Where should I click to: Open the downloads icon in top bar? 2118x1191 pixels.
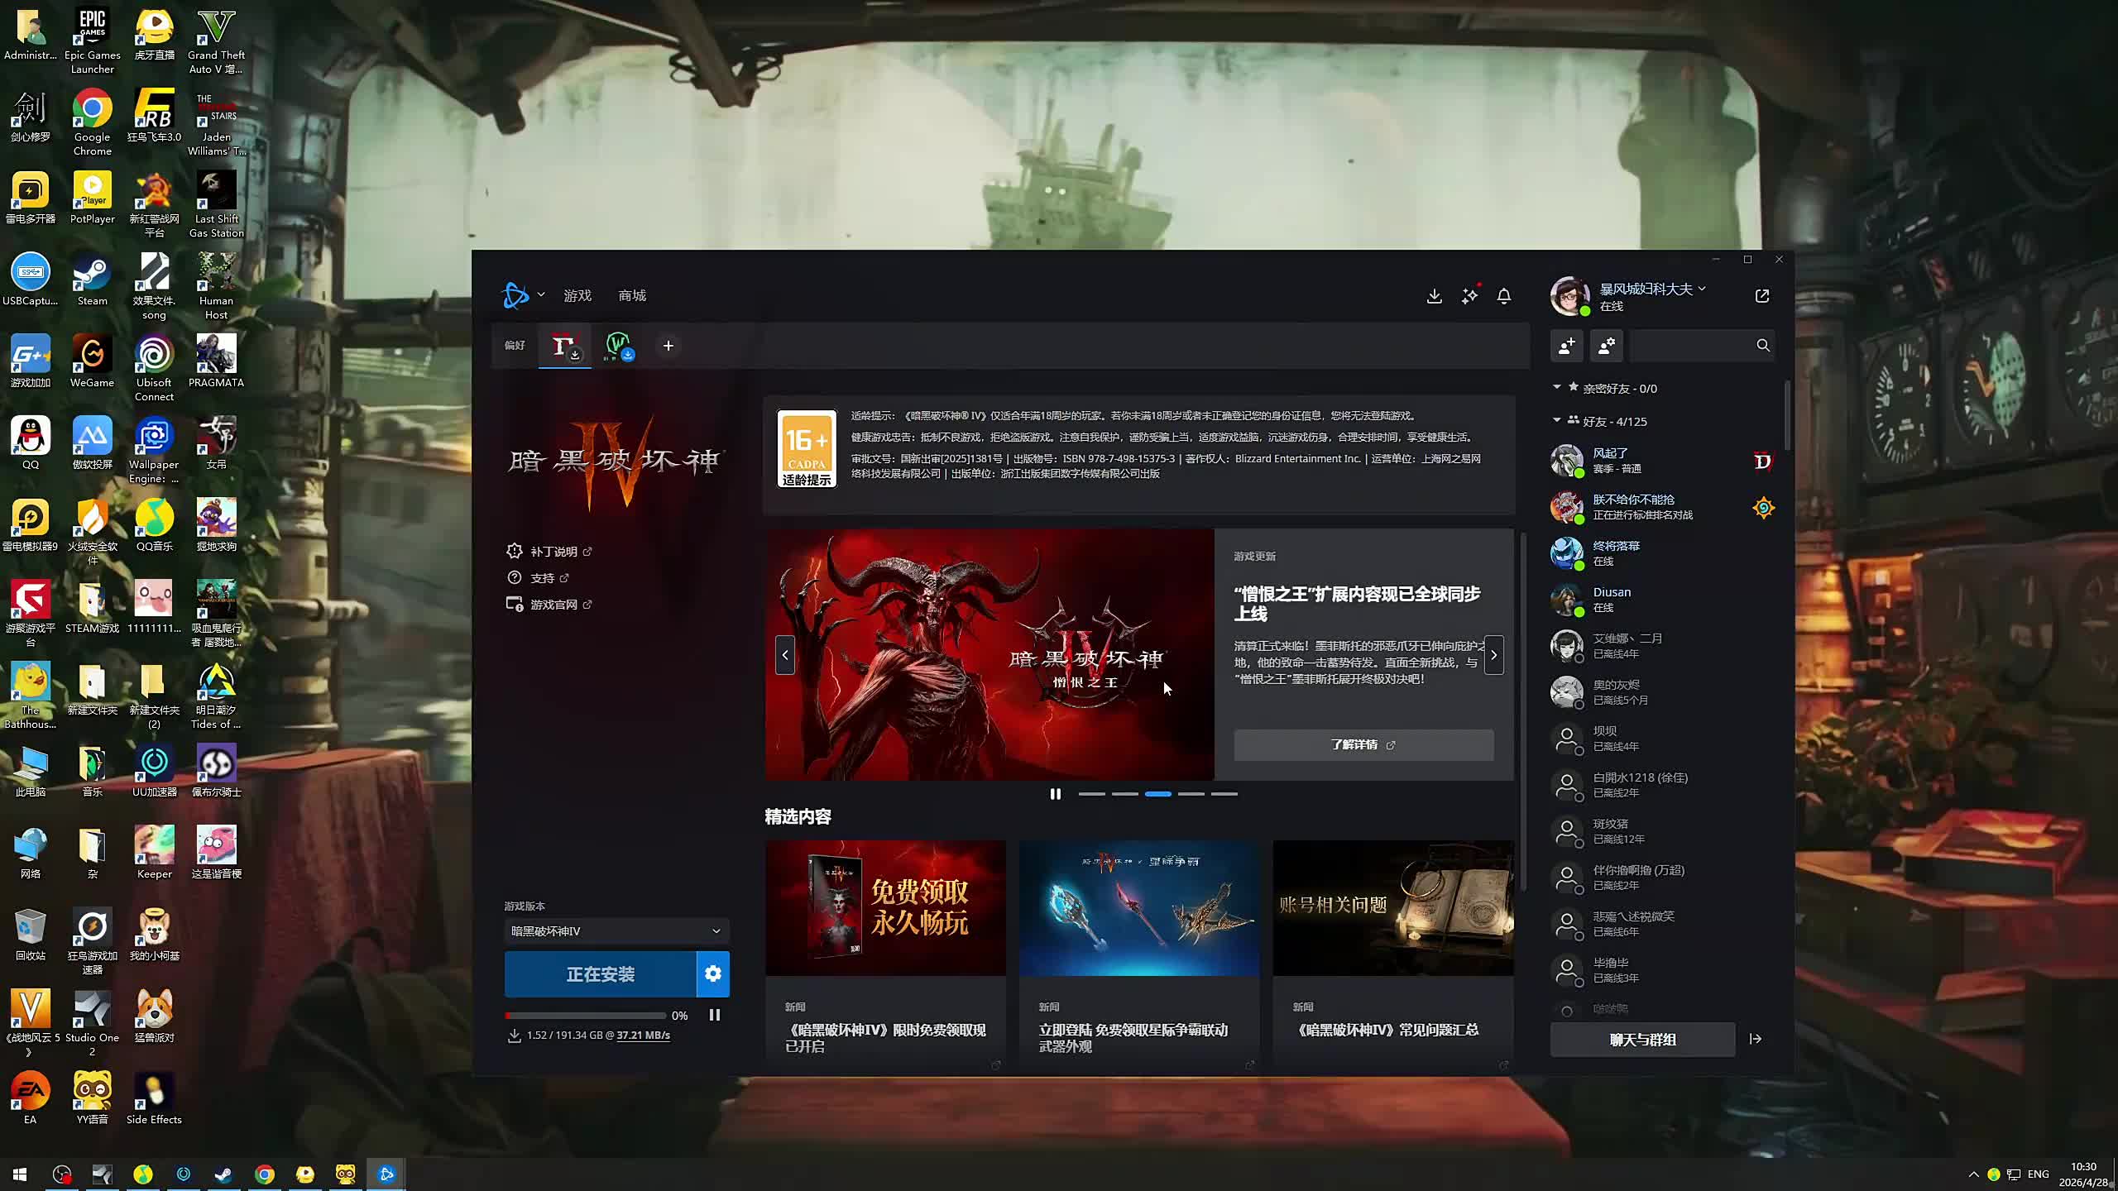tap(1434, 296)
